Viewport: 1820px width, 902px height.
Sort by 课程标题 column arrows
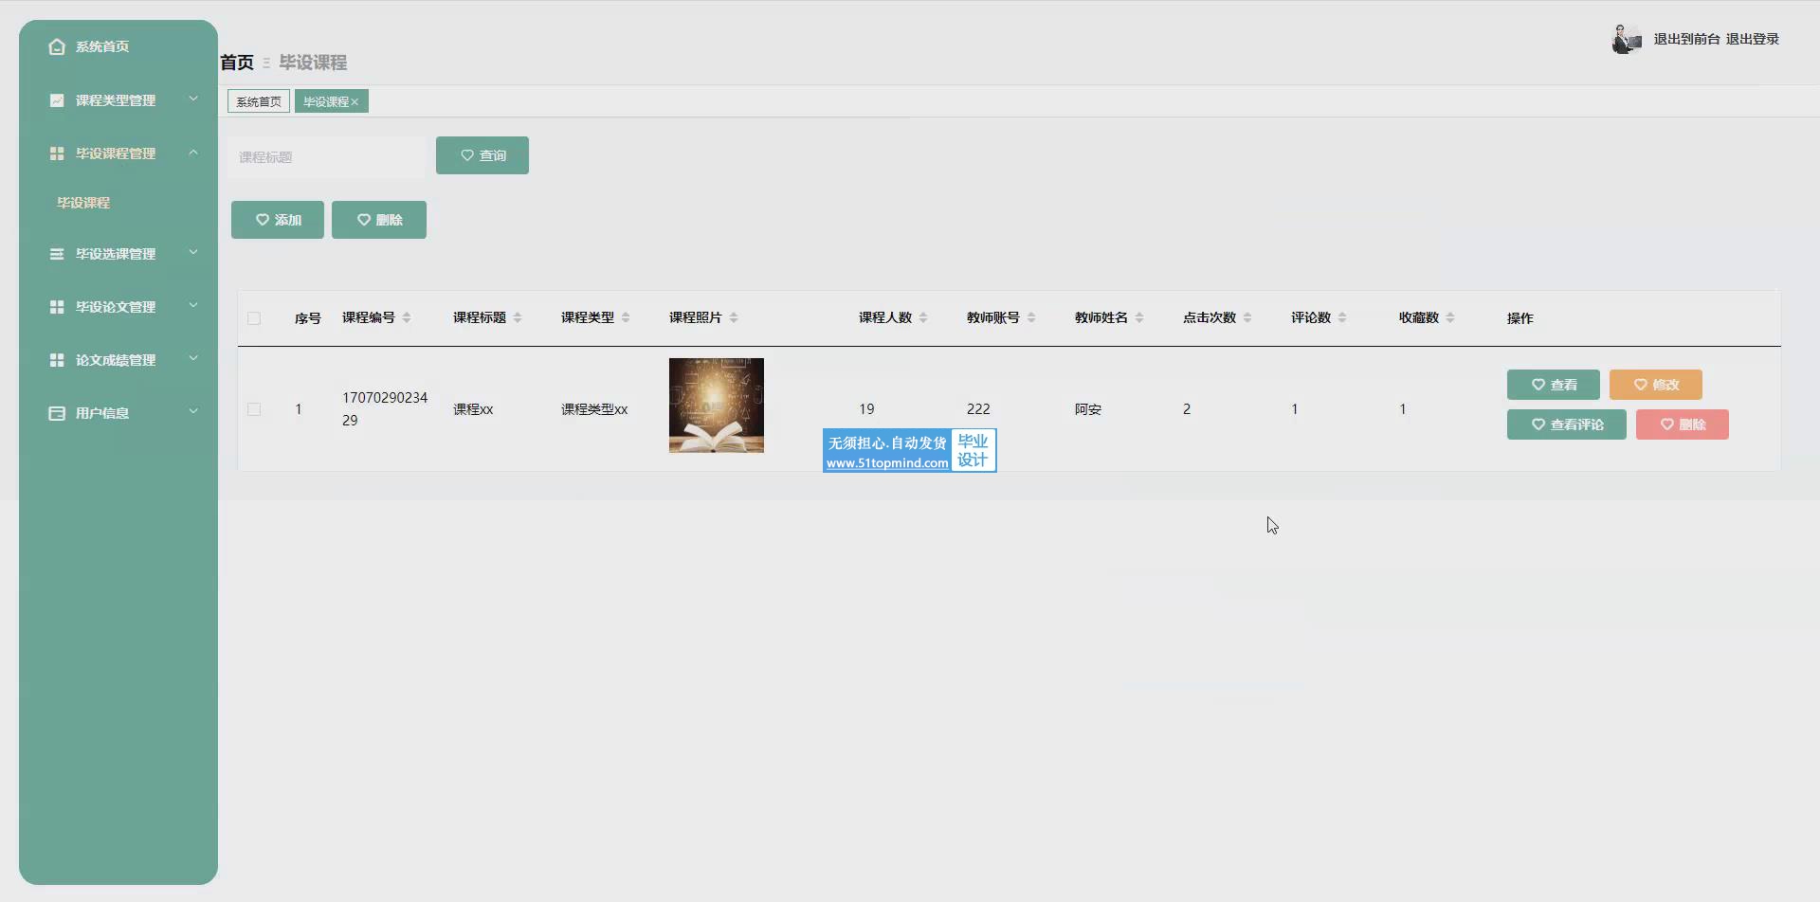(518, 317)
